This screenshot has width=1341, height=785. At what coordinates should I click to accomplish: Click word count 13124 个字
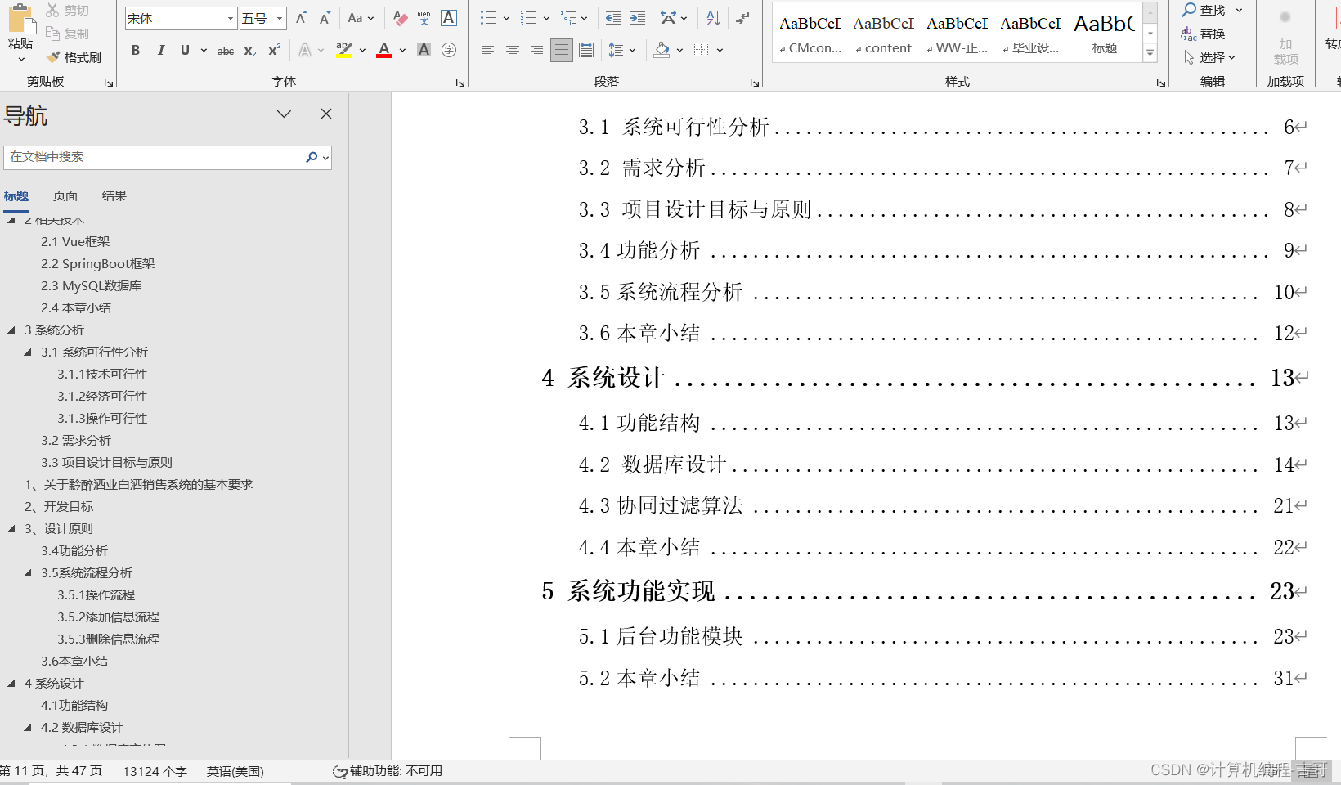point(155,771)
